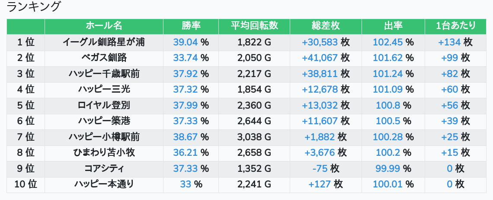Select the ひまわり苫小牧 hall name
Screen dimensions: 493x200
(x=104, y=152)
